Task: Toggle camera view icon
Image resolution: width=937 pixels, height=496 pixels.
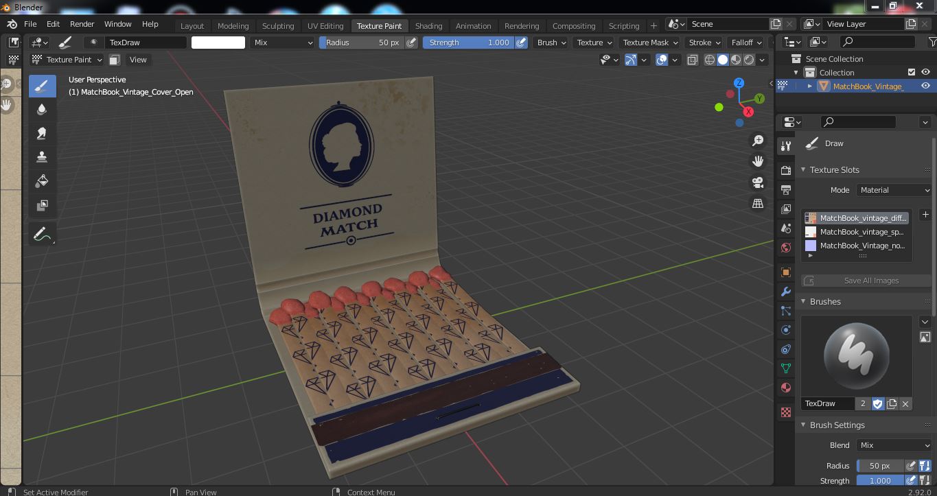Action: [758, 182]
